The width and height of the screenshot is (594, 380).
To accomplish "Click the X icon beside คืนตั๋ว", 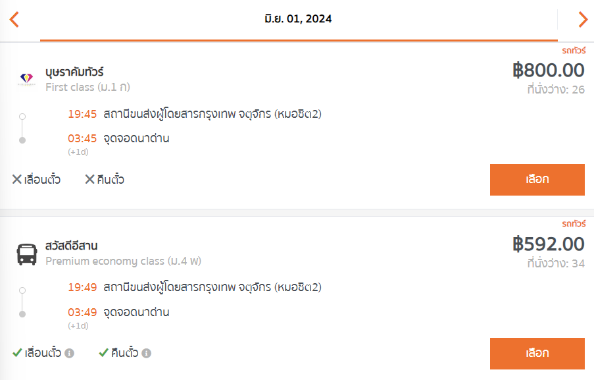I will pyautogui.click(x=89, y=179).
